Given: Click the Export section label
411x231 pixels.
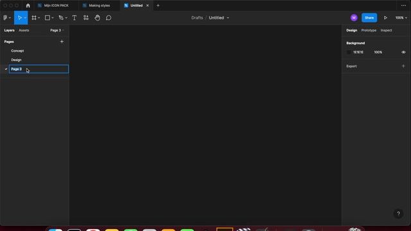Looking at the screenshot, I should click(x=351, y=66).
